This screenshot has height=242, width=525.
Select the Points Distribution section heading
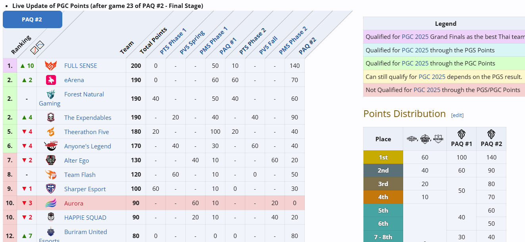404,114
